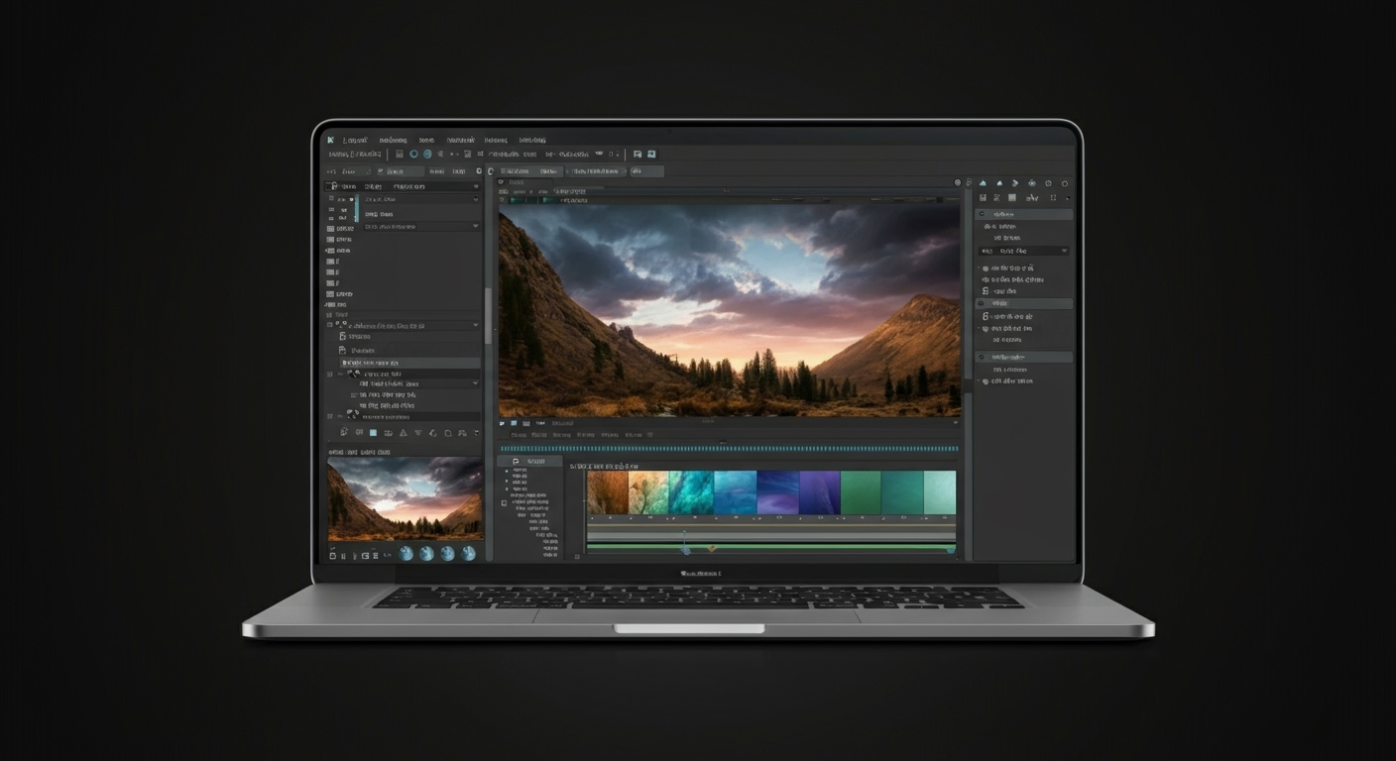
Task: Click the first mountain icon atop right panel
Action: (x=983, y=183)
